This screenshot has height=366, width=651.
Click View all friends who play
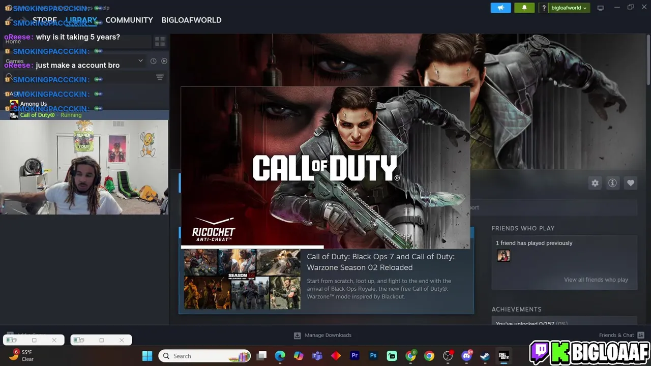coord(596,280)
